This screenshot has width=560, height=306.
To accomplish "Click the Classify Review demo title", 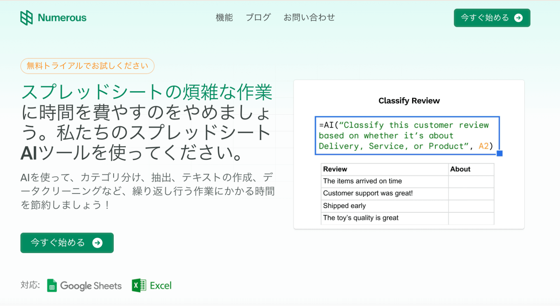I will click(409, 101).
